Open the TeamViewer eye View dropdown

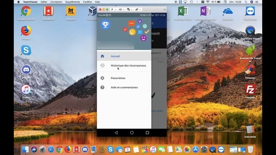click(x=121, y=9)
